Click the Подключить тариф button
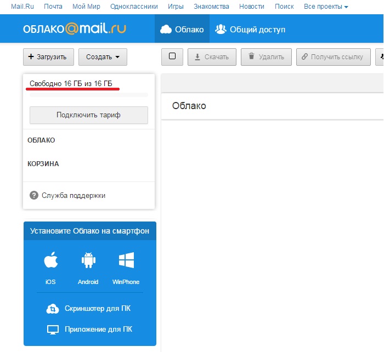The height and width of the screenshot is (352, 384). [89, 115]
